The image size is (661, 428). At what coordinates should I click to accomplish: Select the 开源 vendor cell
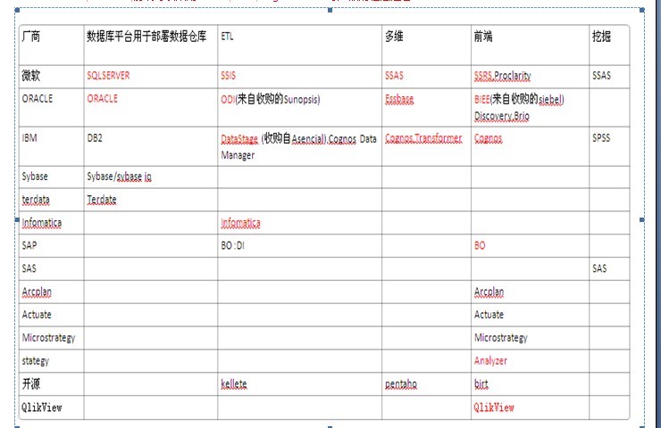pyautogui.click(x=51, y=383)
